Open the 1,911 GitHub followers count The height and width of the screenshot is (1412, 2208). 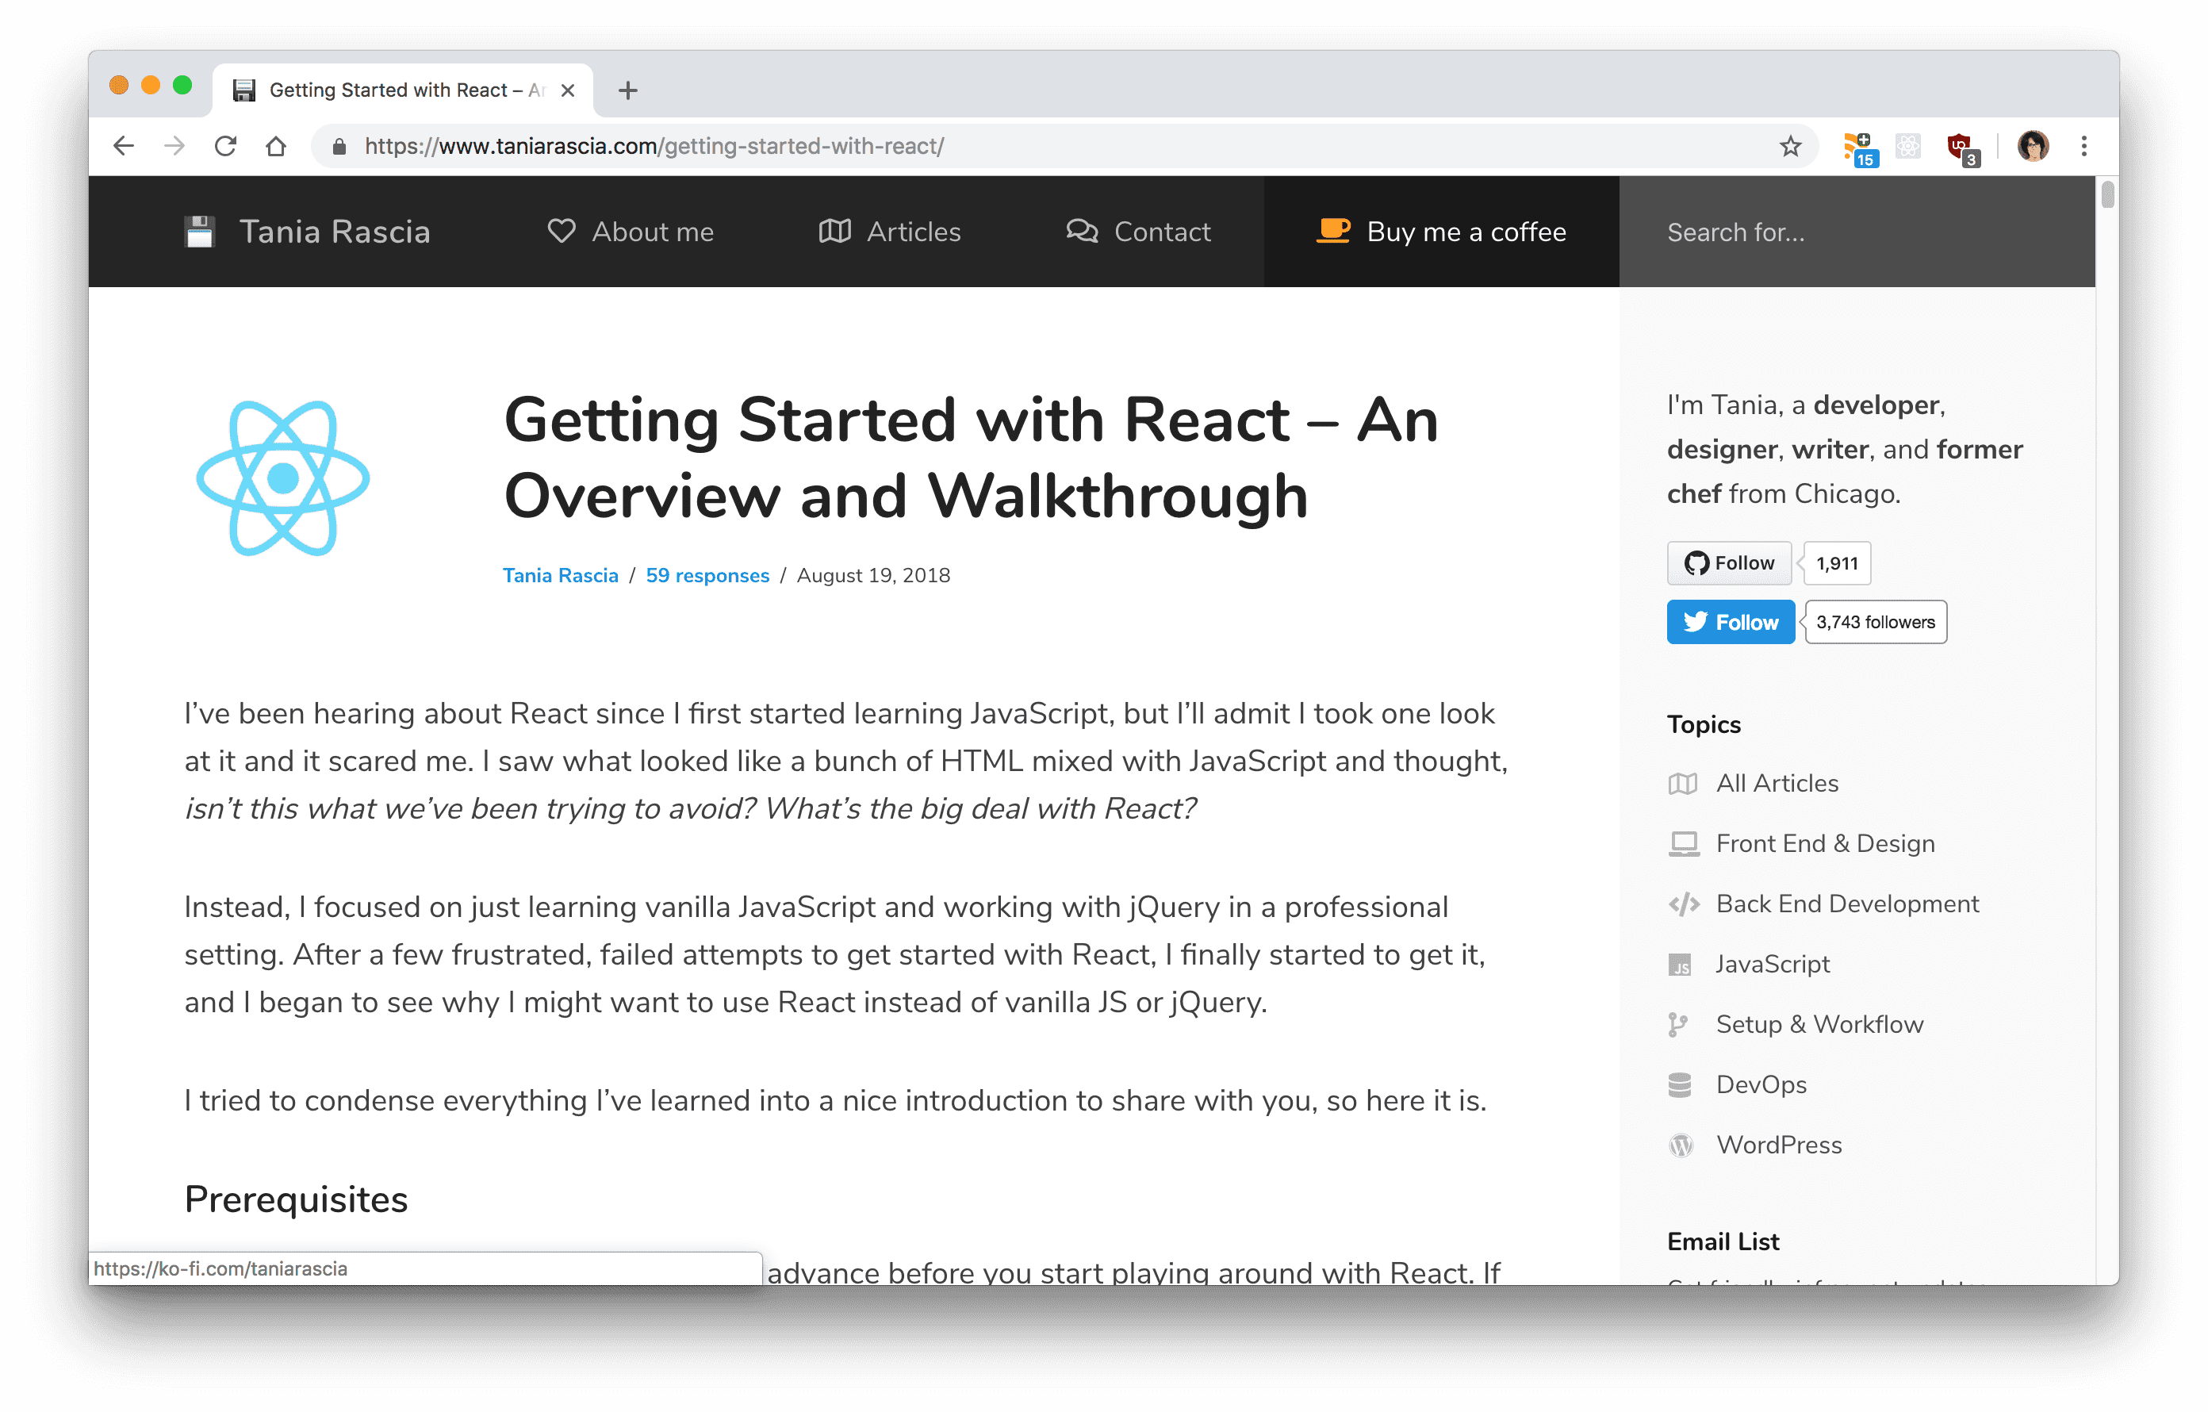(1837, 563)
